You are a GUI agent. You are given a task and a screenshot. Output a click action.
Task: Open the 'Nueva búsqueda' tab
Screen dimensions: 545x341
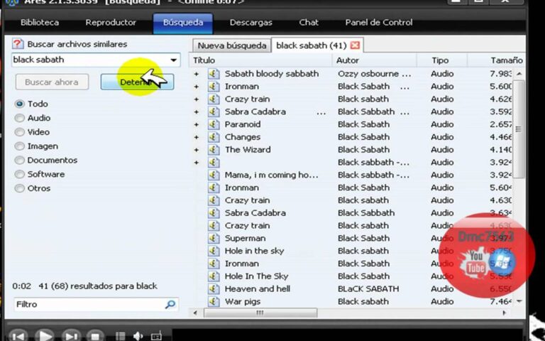tap(232, 45)
